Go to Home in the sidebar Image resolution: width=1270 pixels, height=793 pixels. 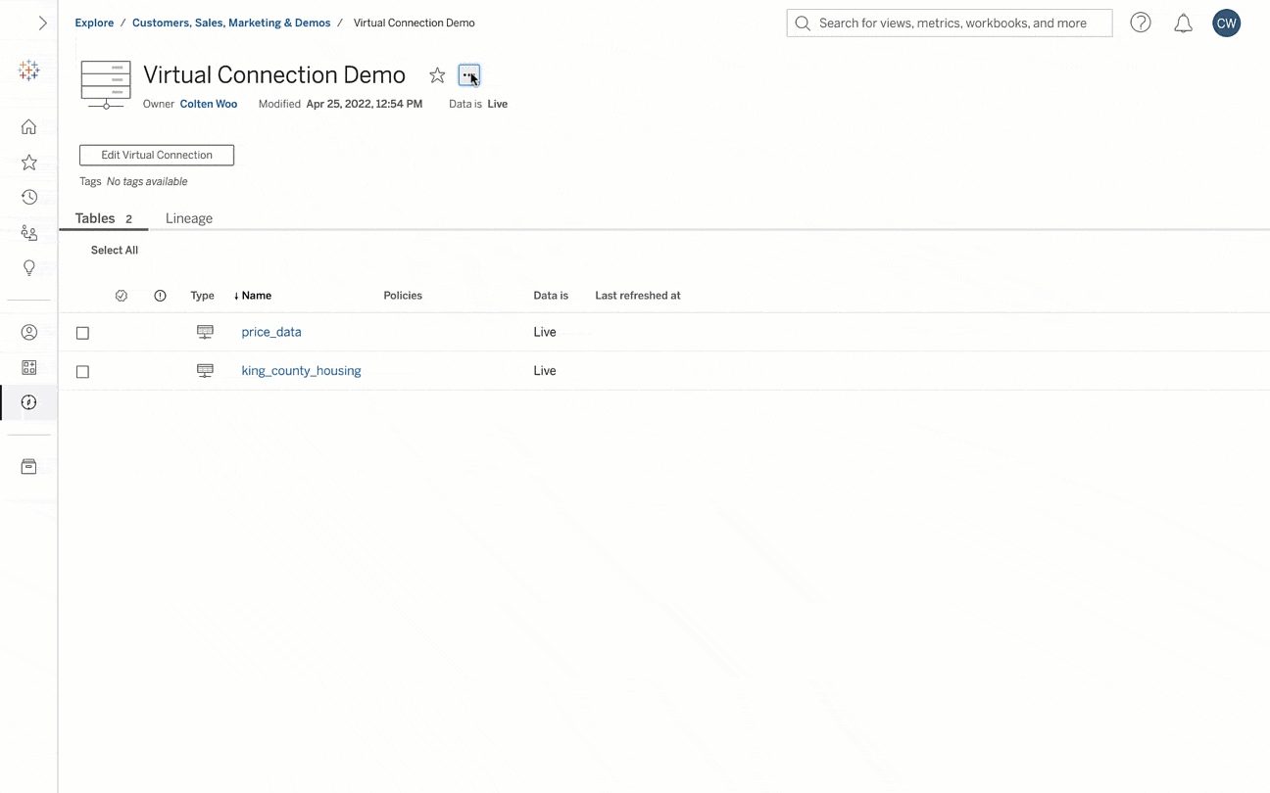point(29,126)
